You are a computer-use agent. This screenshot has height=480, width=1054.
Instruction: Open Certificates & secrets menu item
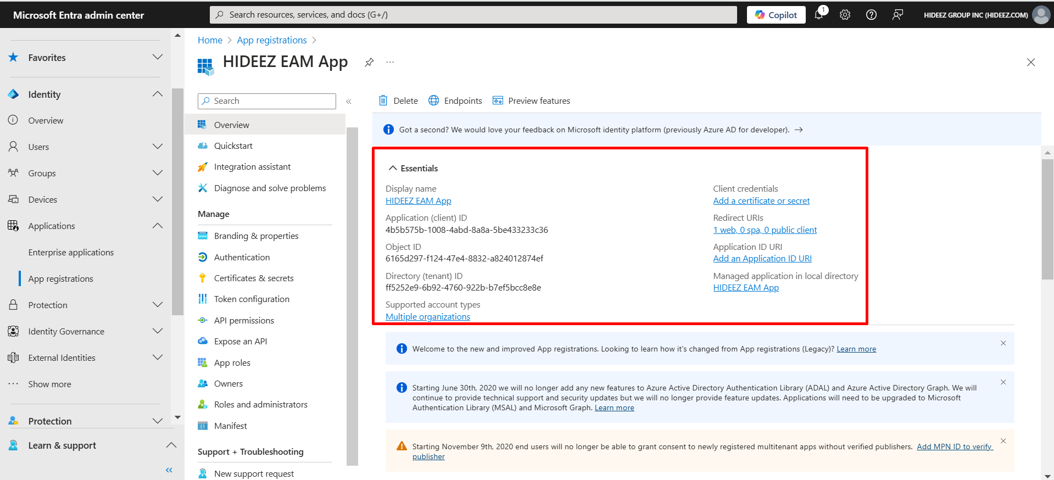click(x=253, y=278)
